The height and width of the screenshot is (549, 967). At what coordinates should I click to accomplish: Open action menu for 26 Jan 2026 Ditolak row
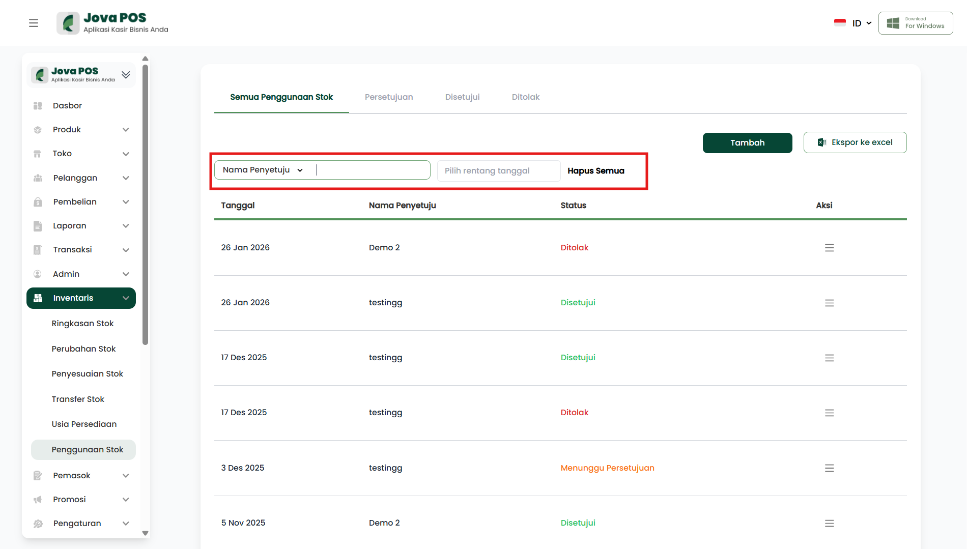tap(829, 248)
